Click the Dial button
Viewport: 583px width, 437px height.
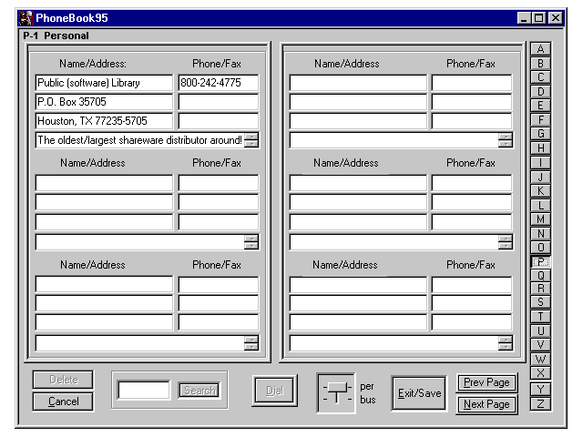click(x=275, y=391)
